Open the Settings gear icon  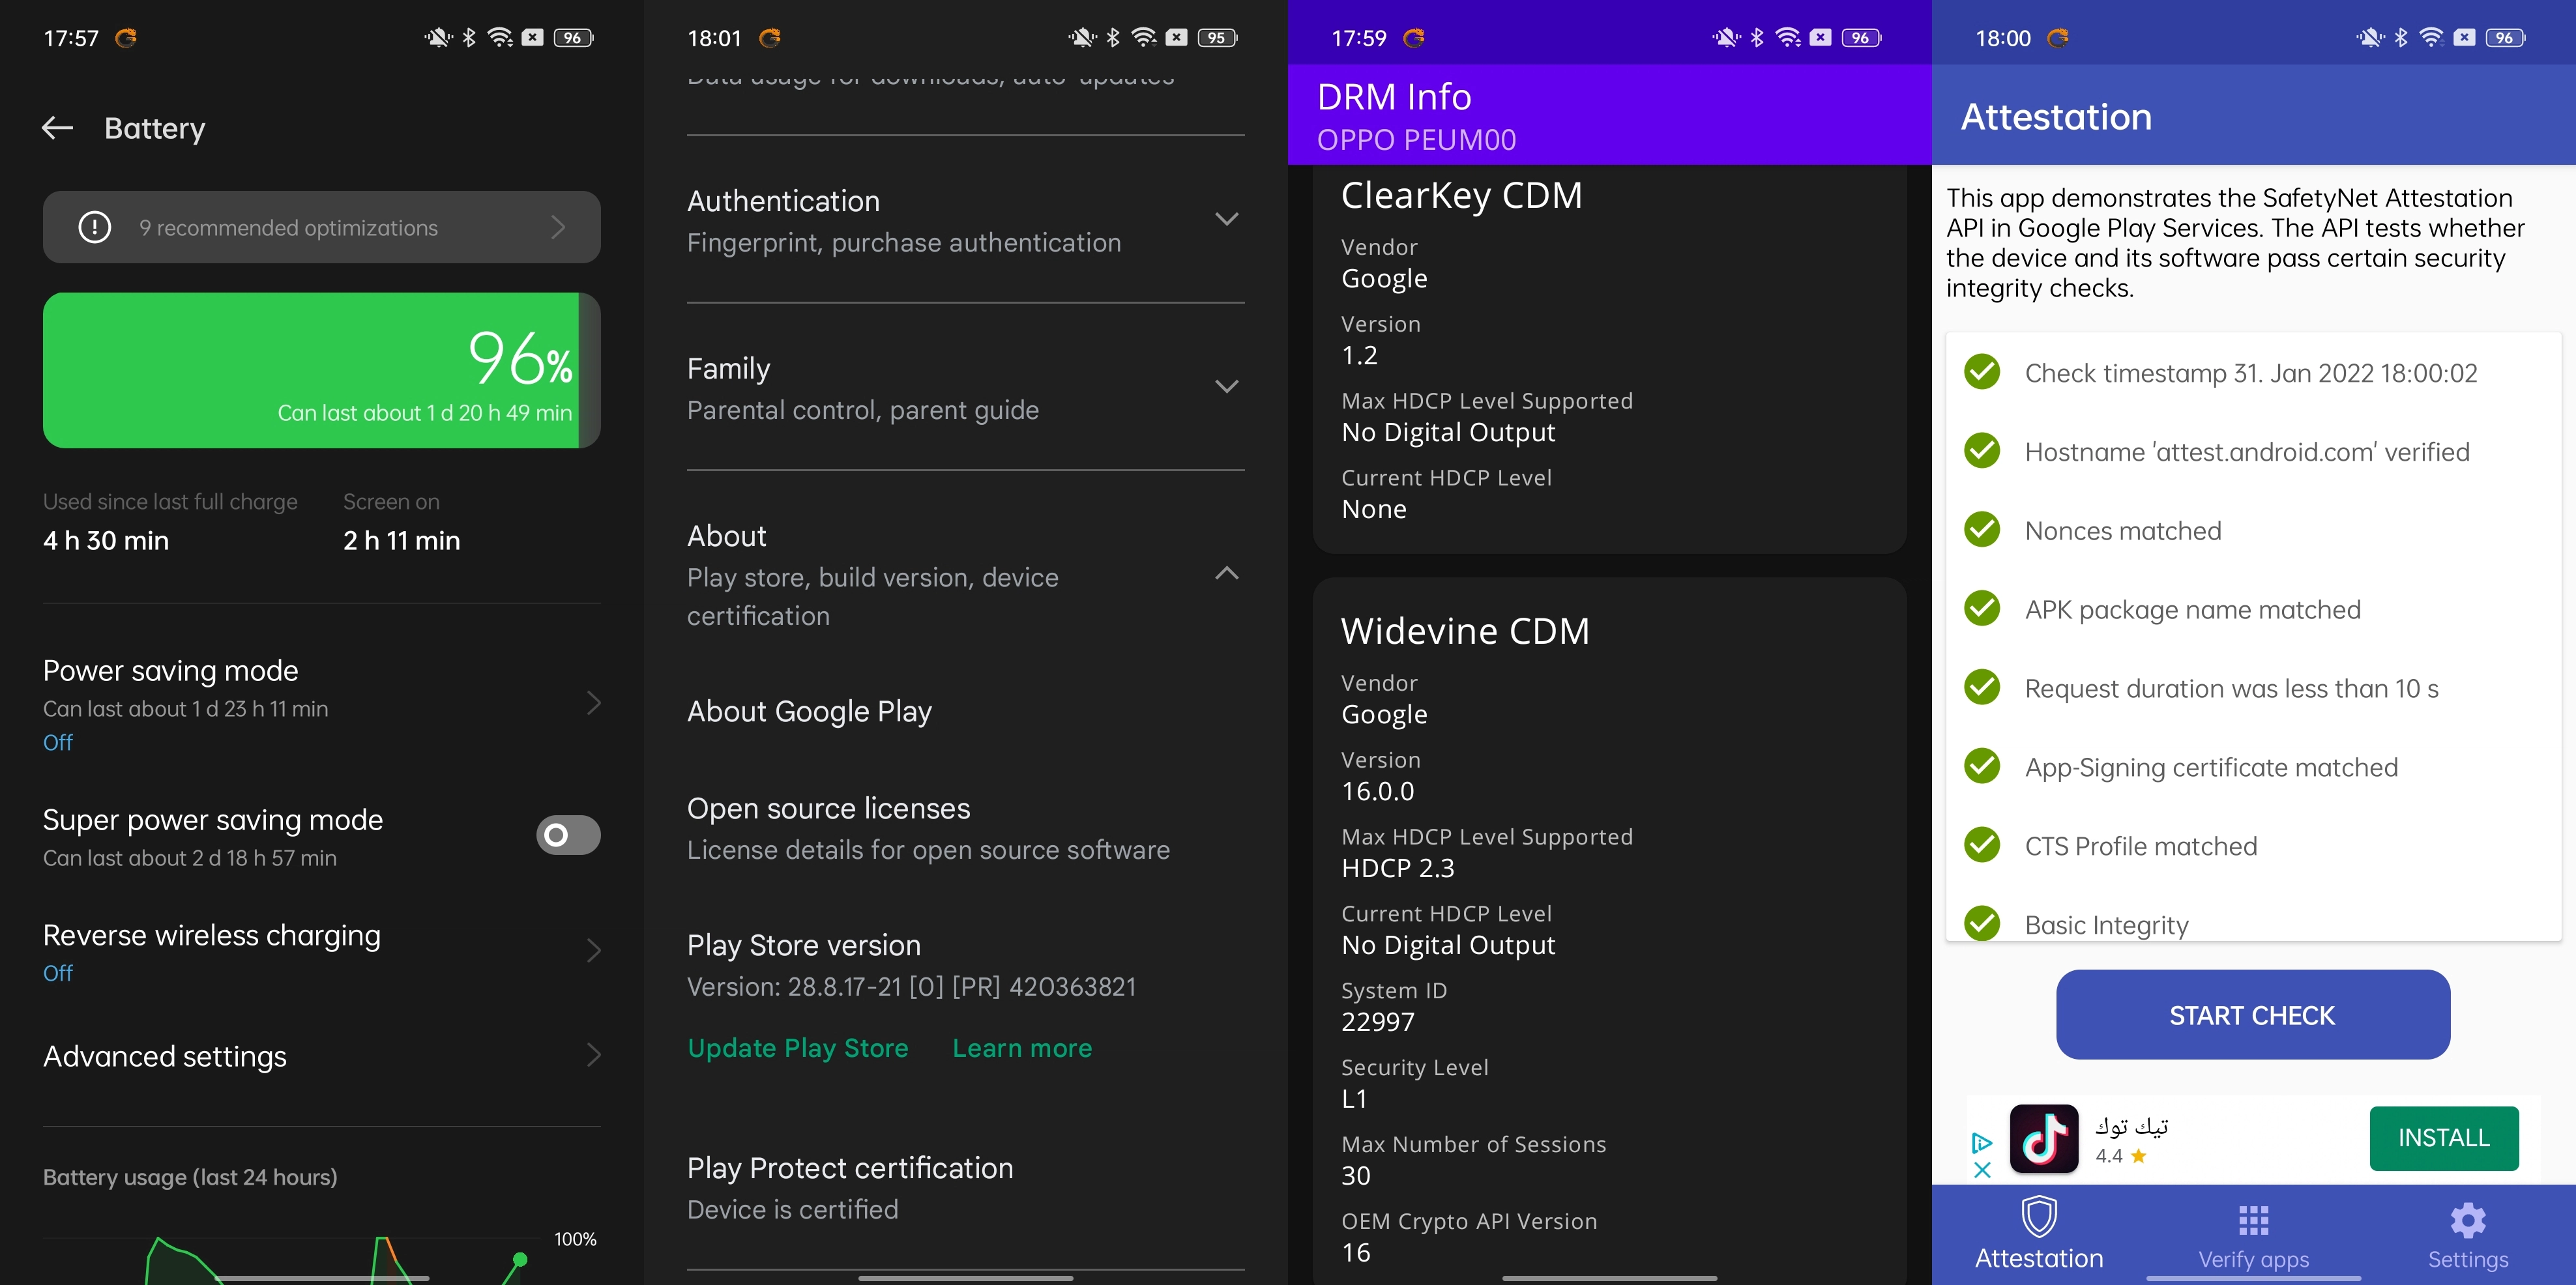point(2468,1220)
